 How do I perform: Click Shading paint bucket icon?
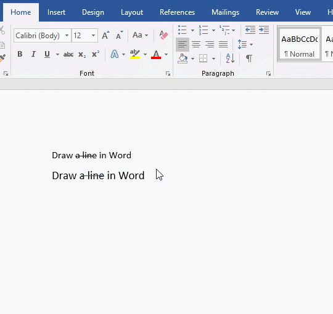(x=183, y=58)
